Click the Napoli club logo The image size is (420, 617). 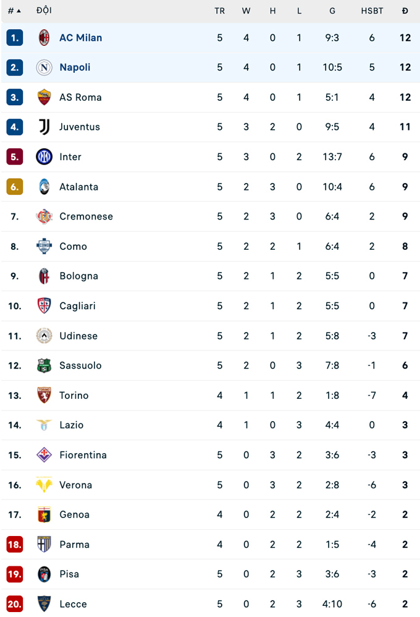[x=44, y=67]
